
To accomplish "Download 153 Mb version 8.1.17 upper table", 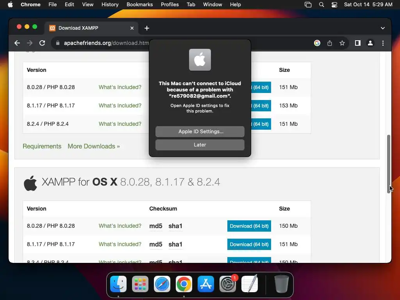I will coord(261,105).
